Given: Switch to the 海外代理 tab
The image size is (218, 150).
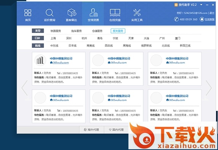Looking at the screenshot, I should 91,129.
